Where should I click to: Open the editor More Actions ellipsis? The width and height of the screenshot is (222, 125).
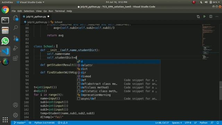click(x=217, y=16)
